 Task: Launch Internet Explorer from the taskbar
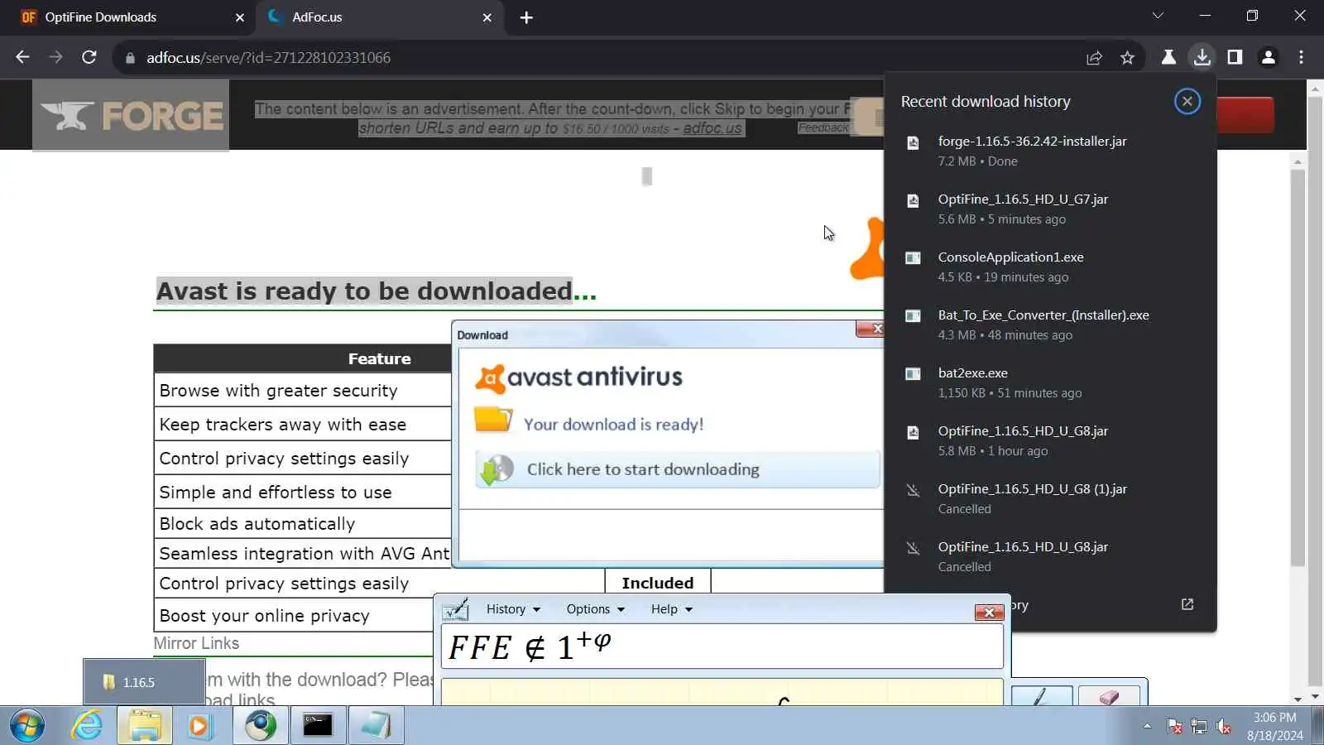click(x=87, y=726)
